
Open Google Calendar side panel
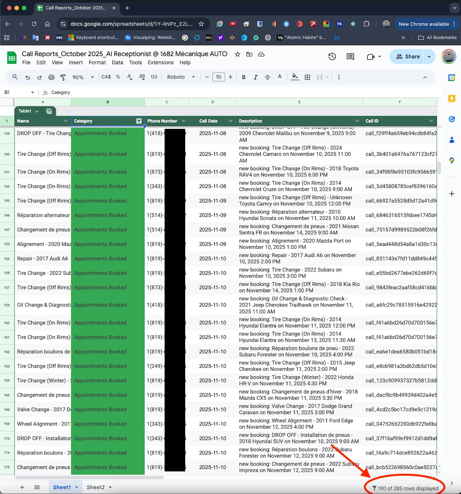pyautogui.click(x=452, y=78)
